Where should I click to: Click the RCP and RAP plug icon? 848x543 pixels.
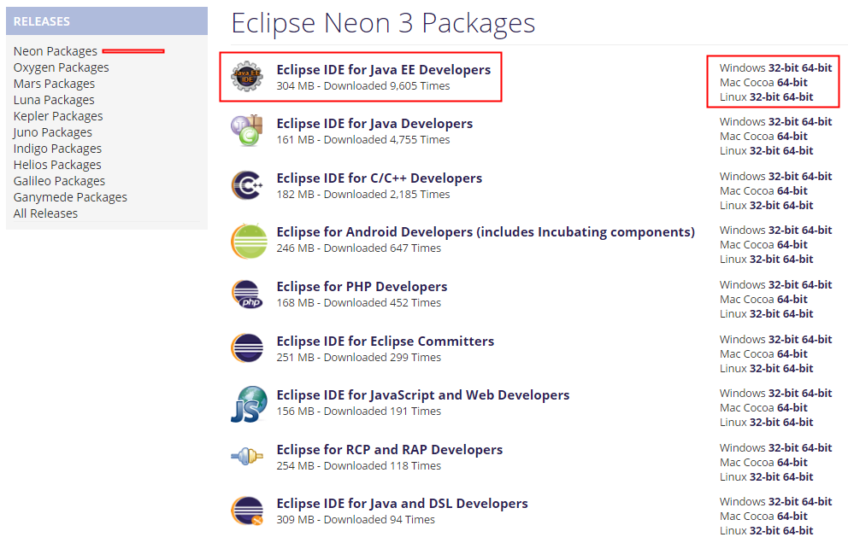[x=247, y=457]
